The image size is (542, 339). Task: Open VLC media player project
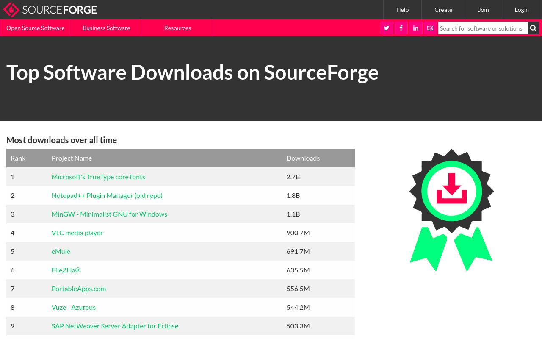point(77,233)
